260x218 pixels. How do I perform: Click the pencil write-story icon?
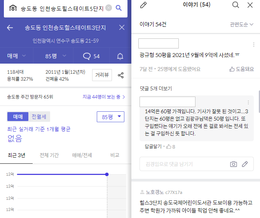pyautogui.click(x=143, y=5)
